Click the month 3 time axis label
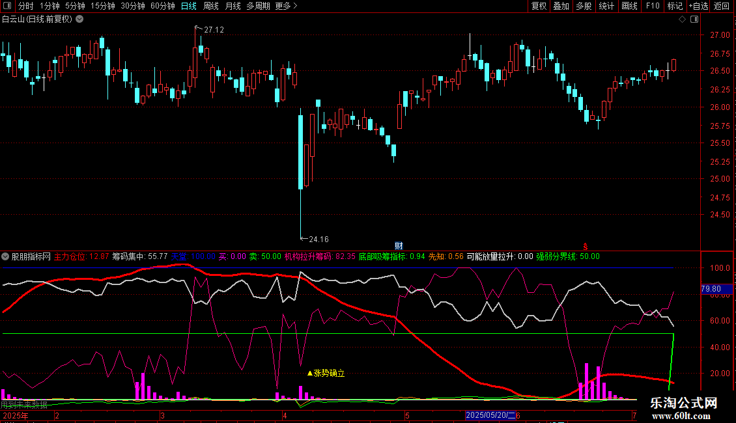The image size is (736, 423). [162, 416]
